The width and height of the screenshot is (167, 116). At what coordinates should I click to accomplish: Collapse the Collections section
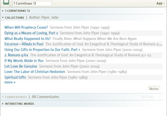(3, 17)
